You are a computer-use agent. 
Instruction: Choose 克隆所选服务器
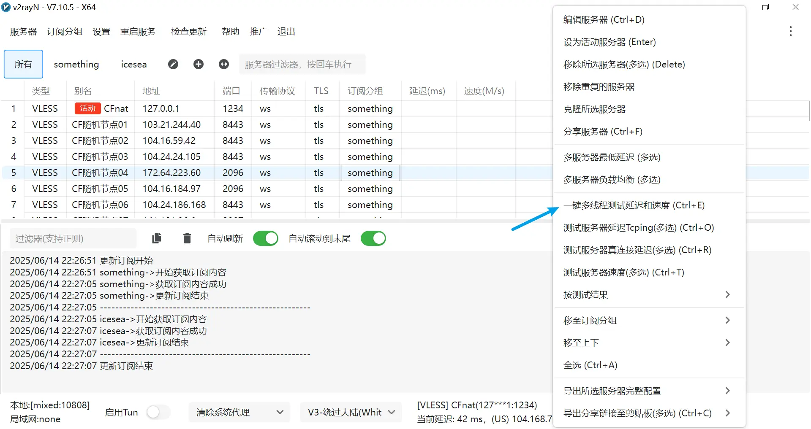tap(649, 109)
